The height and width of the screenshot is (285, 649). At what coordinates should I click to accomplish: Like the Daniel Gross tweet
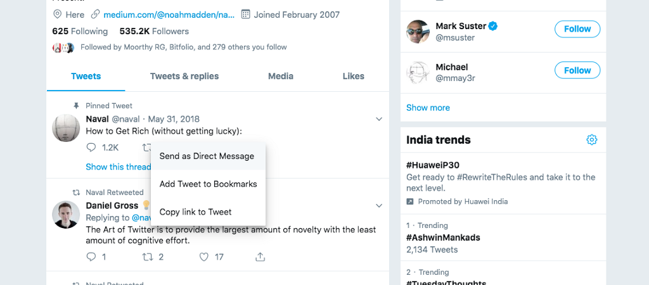point(204,257)
